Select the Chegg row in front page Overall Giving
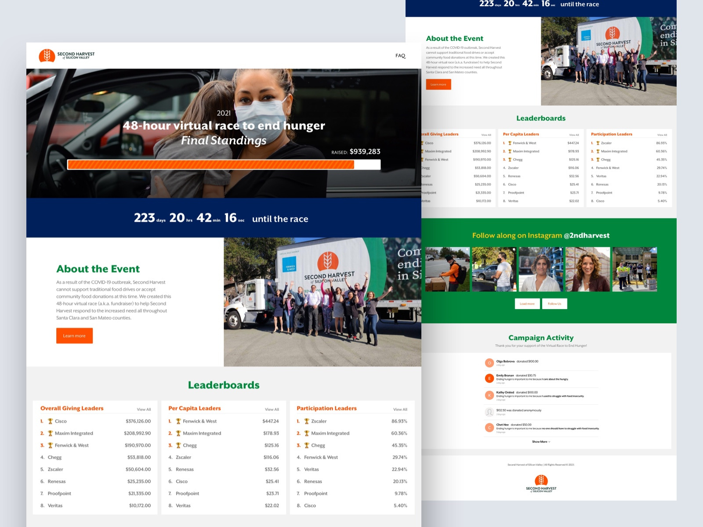703x527 pixels. pos(95,457)
